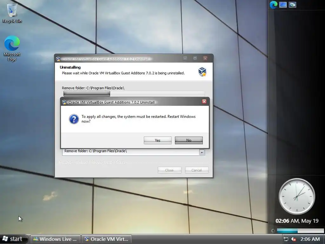Click the Uninstalling heading text
Screen dimensions: 325x244
click(x=70, y=67)
